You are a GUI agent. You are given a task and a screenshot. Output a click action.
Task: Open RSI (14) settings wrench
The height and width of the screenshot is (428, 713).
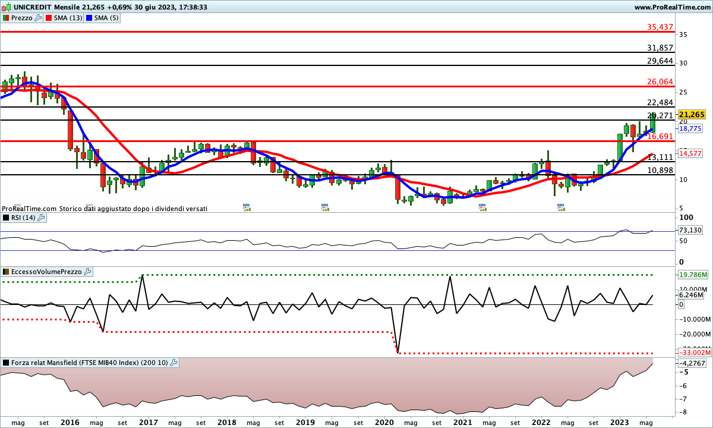click(x=41, y=218)
